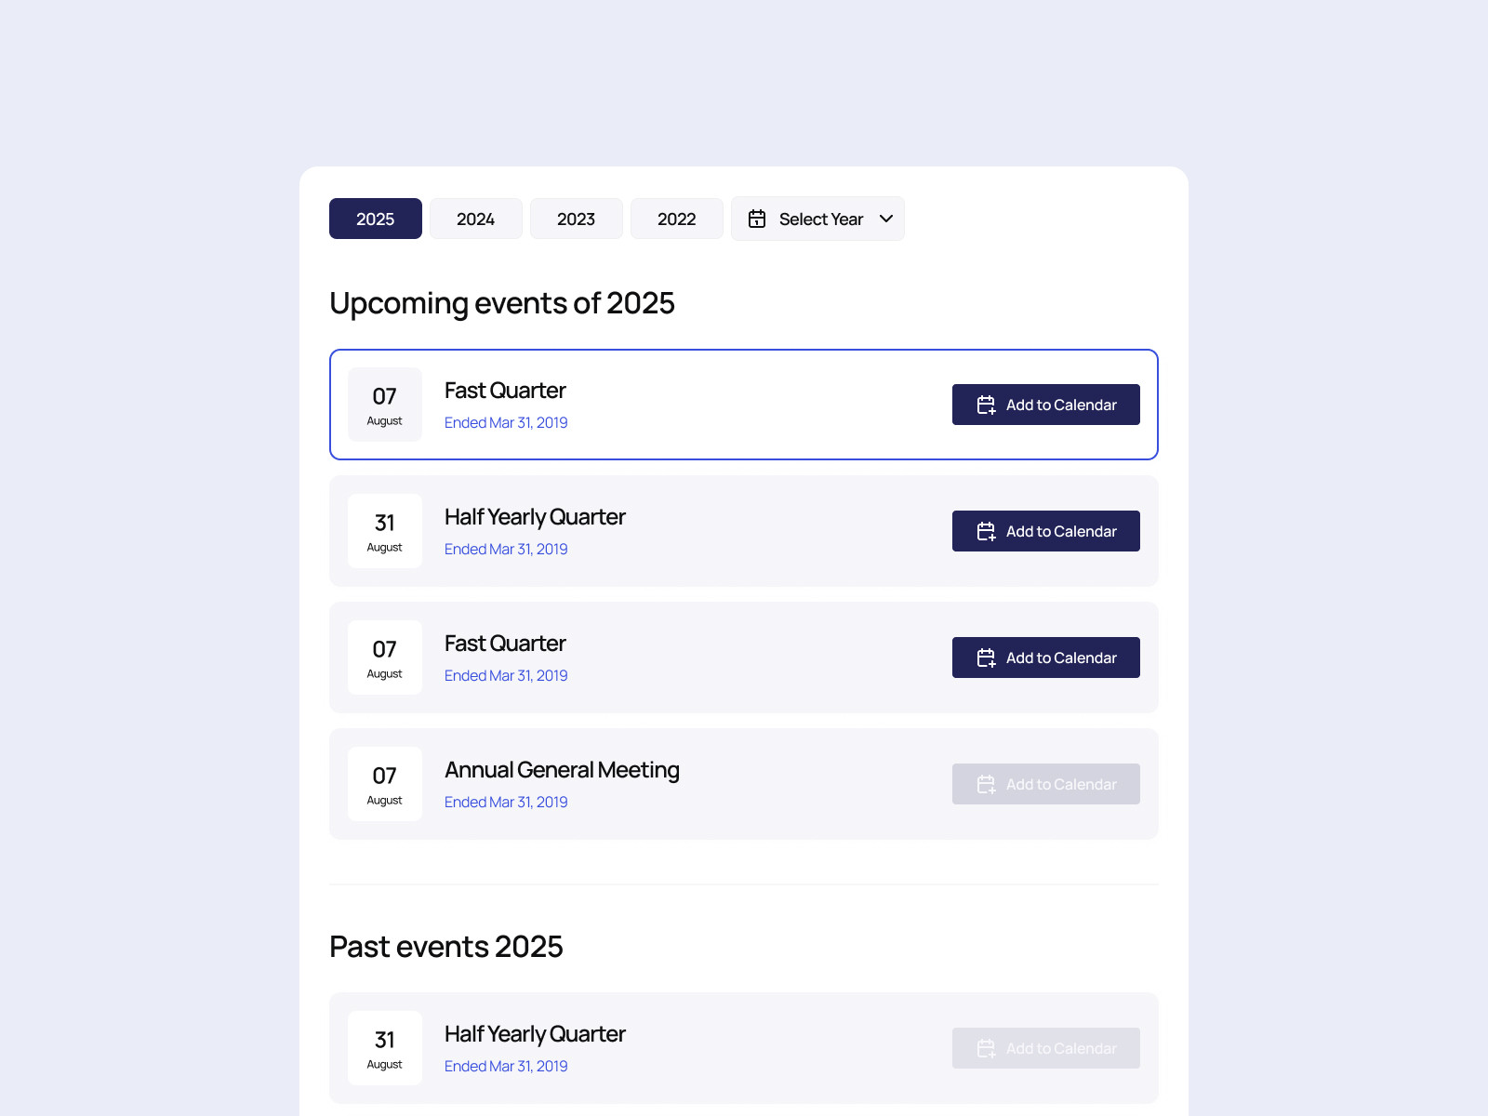Expand the Select Year dropdown chevron
Viewport: 1488px width, 1116px height.
pyautogui.click(x=886, y=219)
